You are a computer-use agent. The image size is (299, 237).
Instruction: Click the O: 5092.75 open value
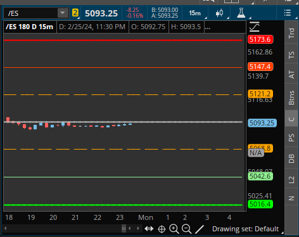click(148, 27)
